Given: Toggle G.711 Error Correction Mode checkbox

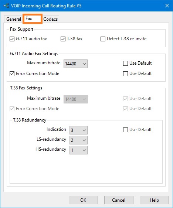Looking at the screenshot, I should click(12, 74).
